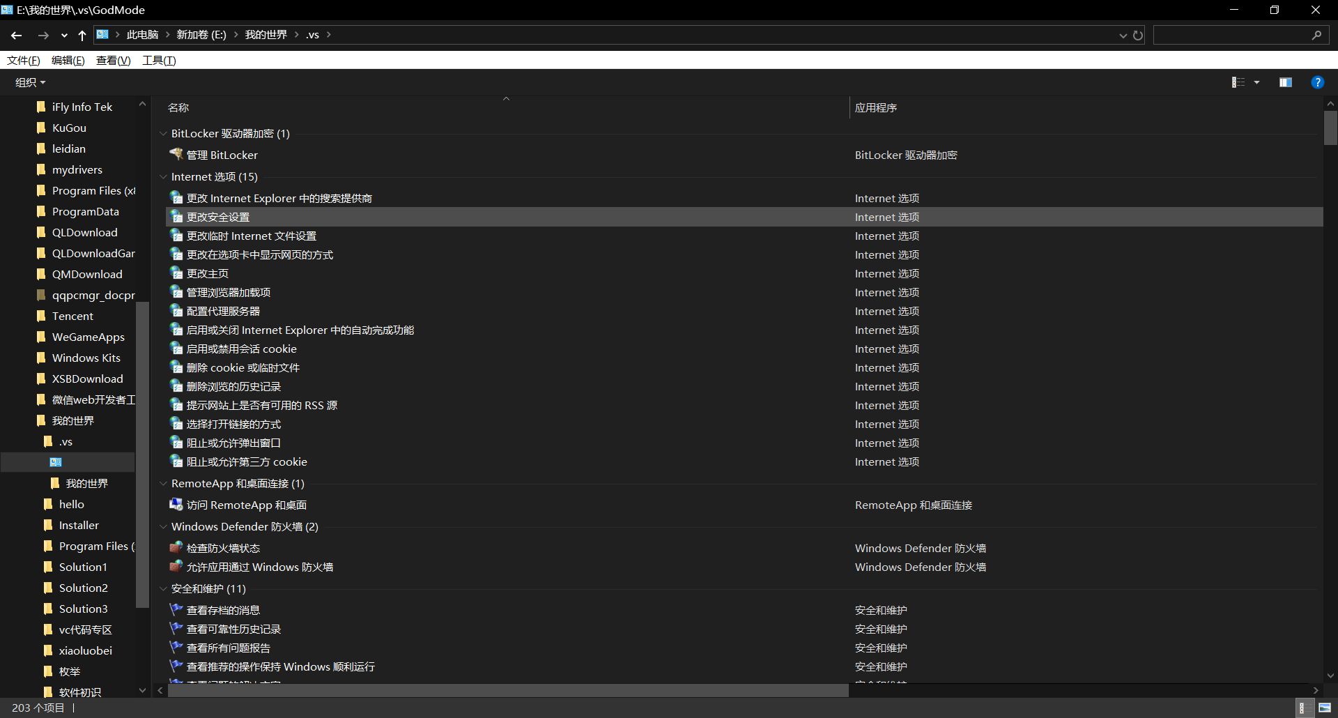Click the 配置代理服务器 icon
Image resolution: width=1338 pixels, height=718 pixels.
pyautogui.click(x=176, y=311)
